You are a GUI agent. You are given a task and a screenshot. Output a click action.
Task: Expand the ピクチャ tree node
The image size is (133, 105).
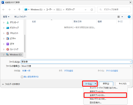[4, 39]
